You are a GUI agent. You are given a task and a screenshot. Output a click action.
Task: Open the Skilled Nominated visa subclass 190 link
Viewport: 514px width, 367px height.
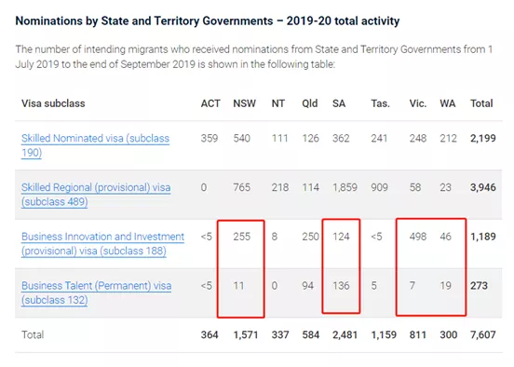pyautogui.click(x=95, y=145)
